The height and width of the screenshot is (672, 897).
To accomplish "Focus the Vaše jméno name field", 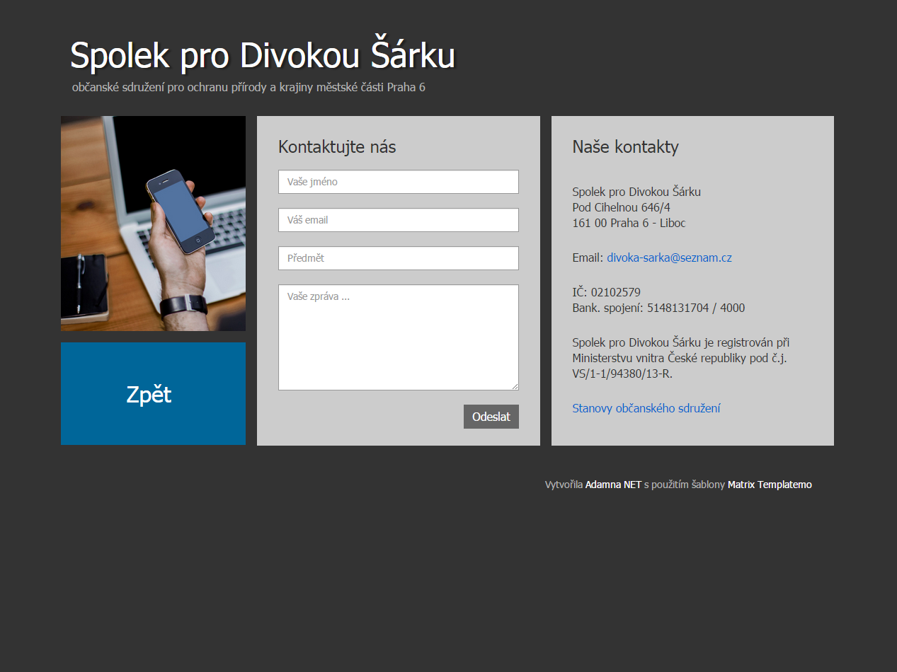I will [399, 182].
